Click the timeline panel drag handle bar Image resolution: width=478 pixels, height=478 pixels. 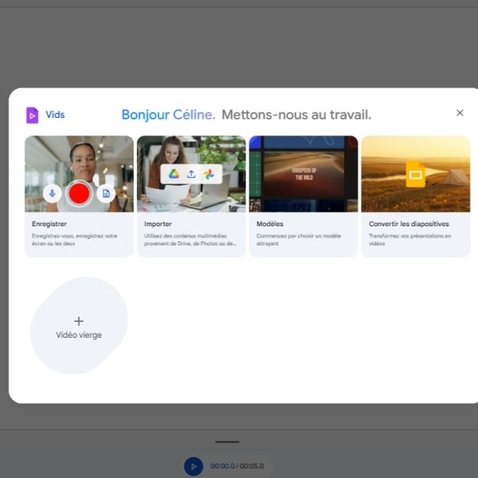pos(227,441)
